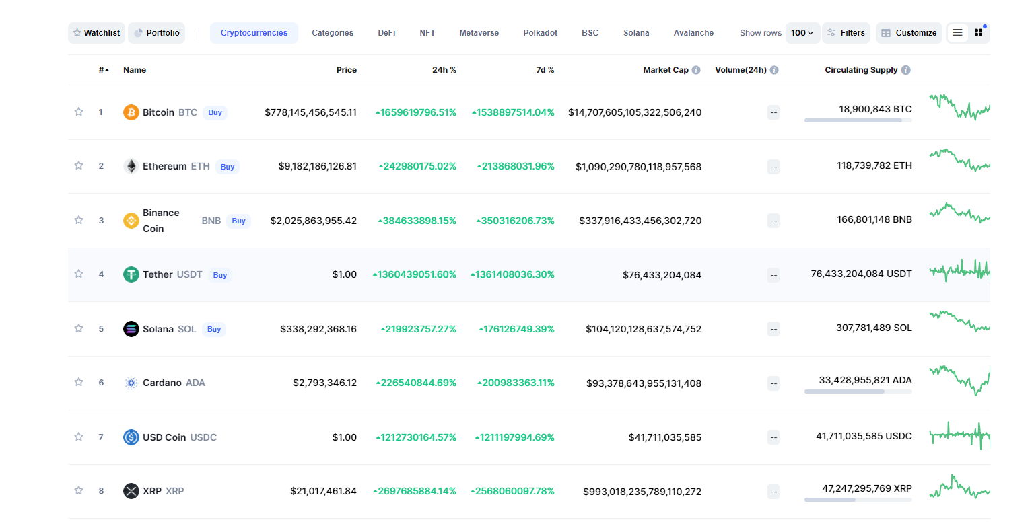Viewport: 1032px width, 522px height.
Task: Click the Buy button next to Bitcoin
Action: tap(215, 112)
